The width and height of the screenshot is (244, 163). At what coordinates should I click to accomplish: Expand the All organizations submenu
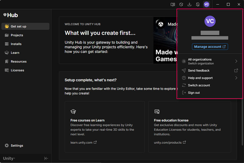210,61
